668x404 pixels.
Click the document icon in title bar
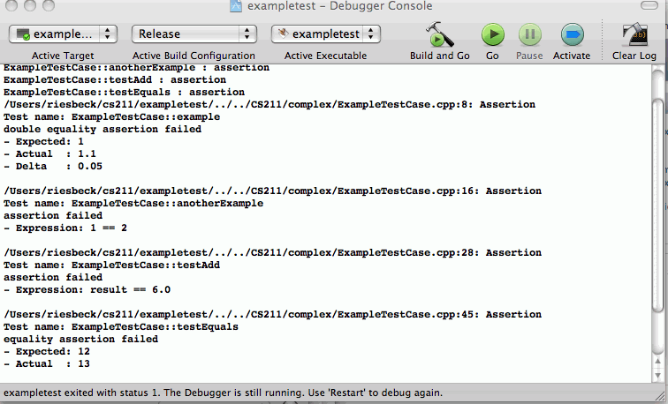click(236, 5)
